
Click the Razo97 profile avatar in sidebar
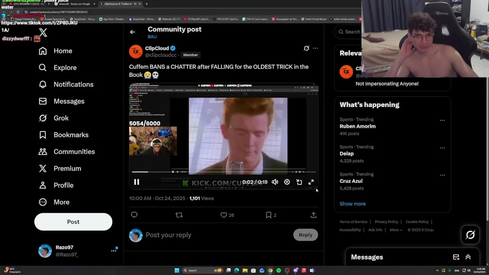point(45,251)
